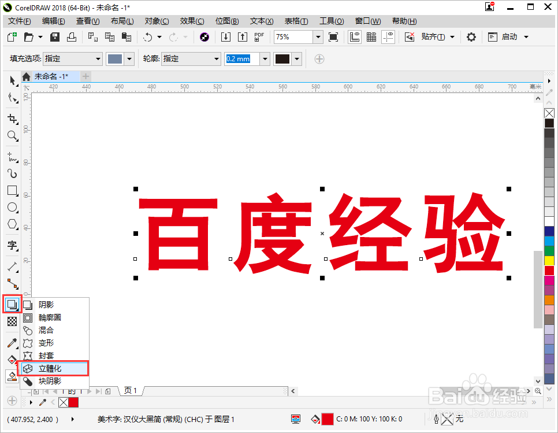Expand the fill color swatch dropdown arrow
Image resolution: width=558 pixels, height=433 pixels.
(x=129, y=59)
